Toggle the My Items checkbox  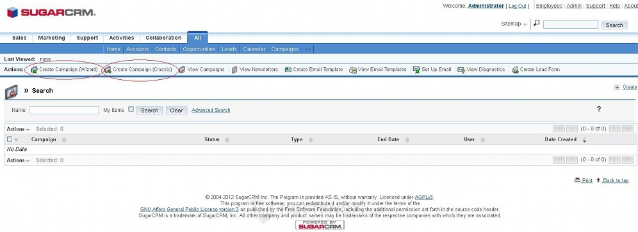coord(131,109)
